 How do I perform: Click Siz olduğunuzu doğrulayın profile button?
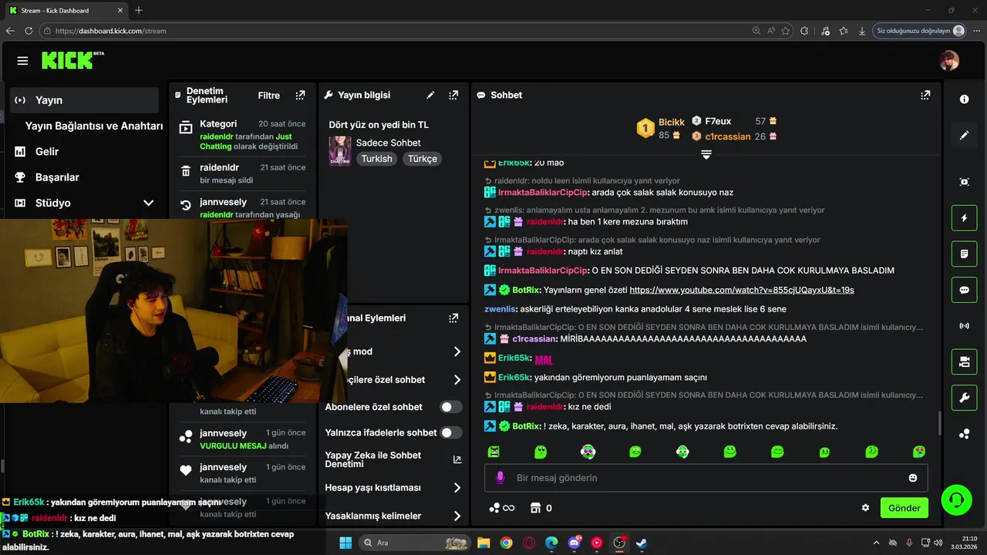(x=919, y=31)
